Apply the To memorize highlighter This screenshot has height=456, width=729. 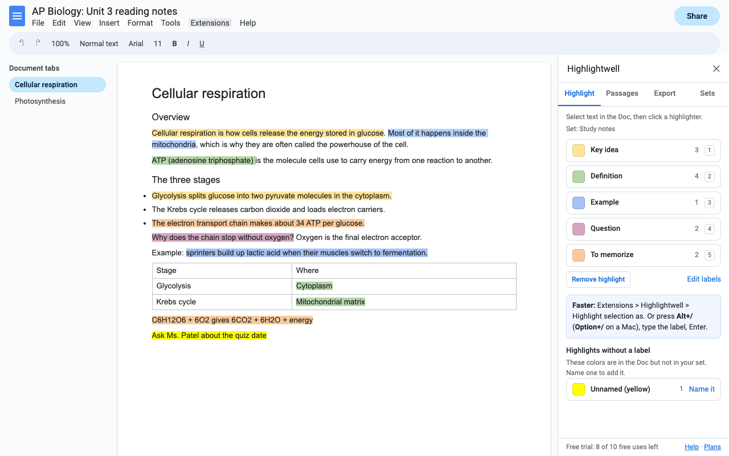(x=644, y=255)
